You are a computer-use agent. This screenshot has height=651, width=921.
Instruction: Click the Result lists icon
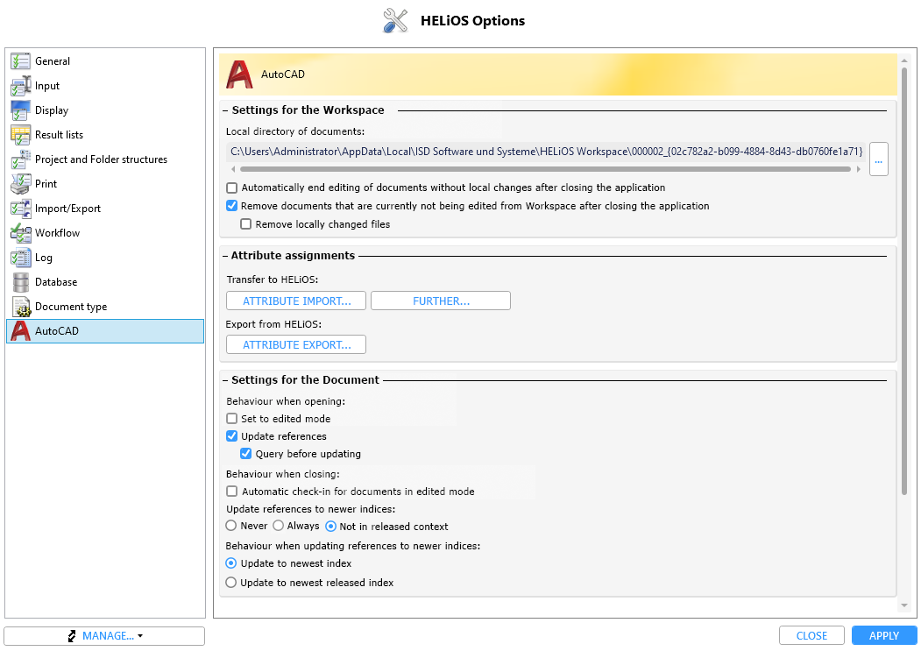[20, 135]
